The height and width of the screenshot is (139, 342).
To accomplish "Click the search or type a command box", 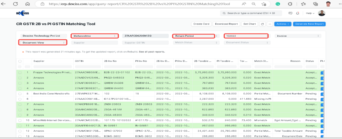I will [x=251, y=13].
